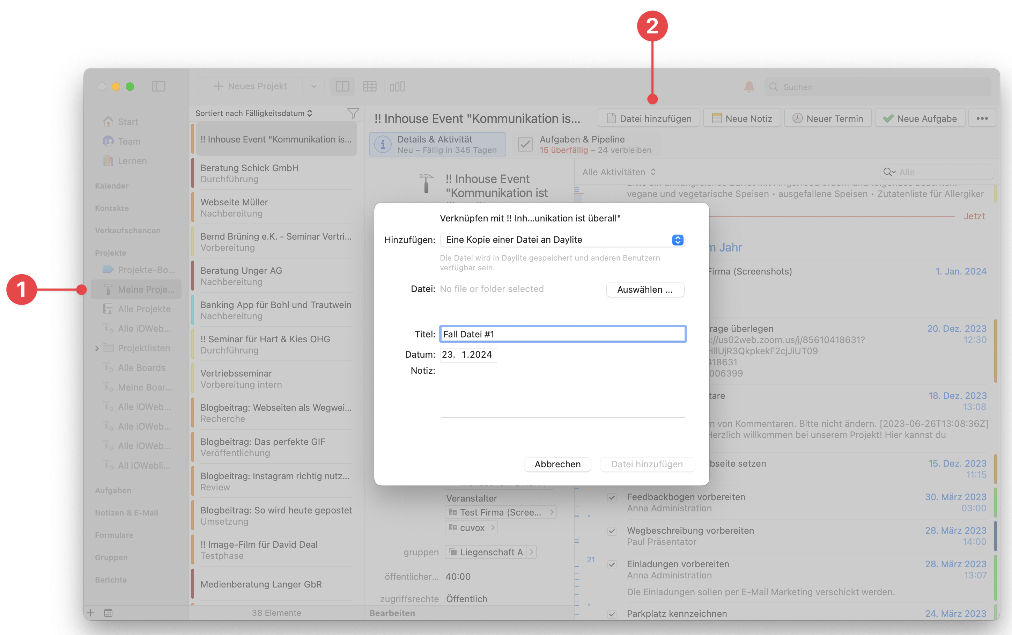
Task: Click the plus icon at sidebar bottom
Action: pos(91,613)
